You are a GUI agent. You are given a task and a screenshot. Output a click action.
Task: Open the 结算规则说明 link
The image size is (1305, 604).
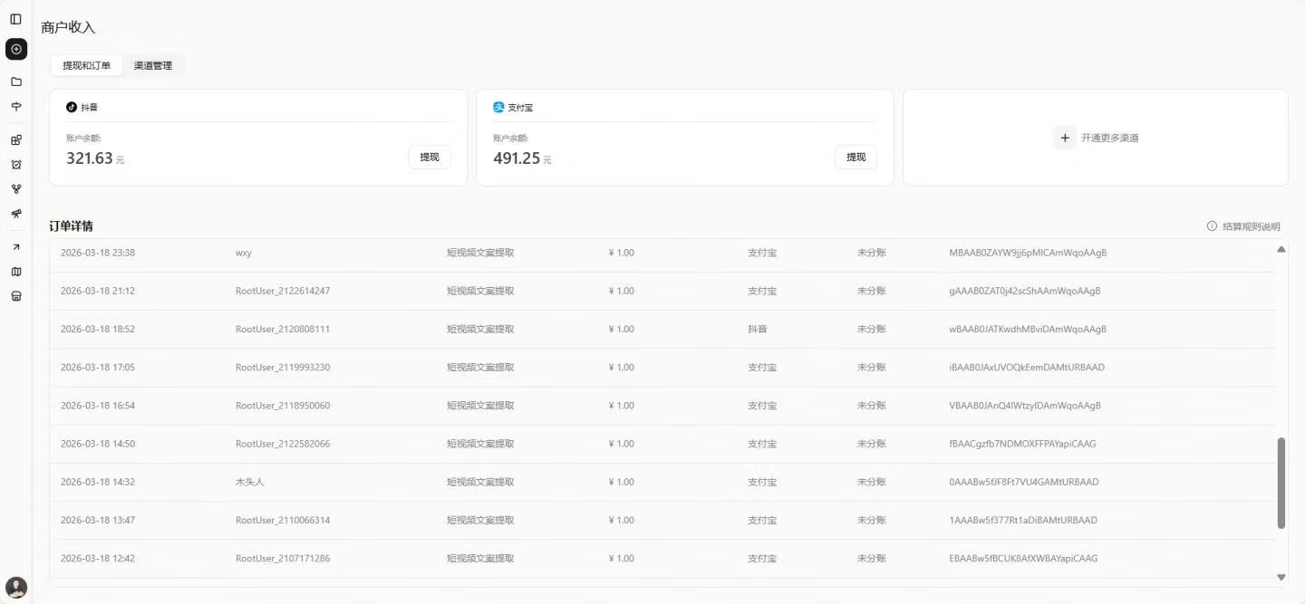click(1243, 226)
